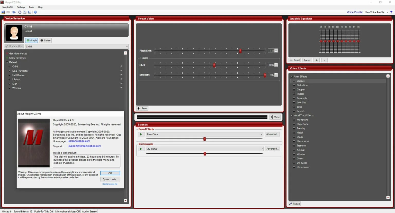Click Advanced for Sound Effects

[272, 134]
